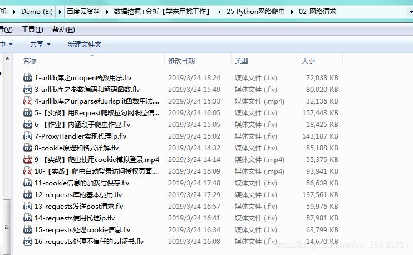Select the FLV icon of 6-【作业】内涵段子爬虫作业.flv

[28, 125]
